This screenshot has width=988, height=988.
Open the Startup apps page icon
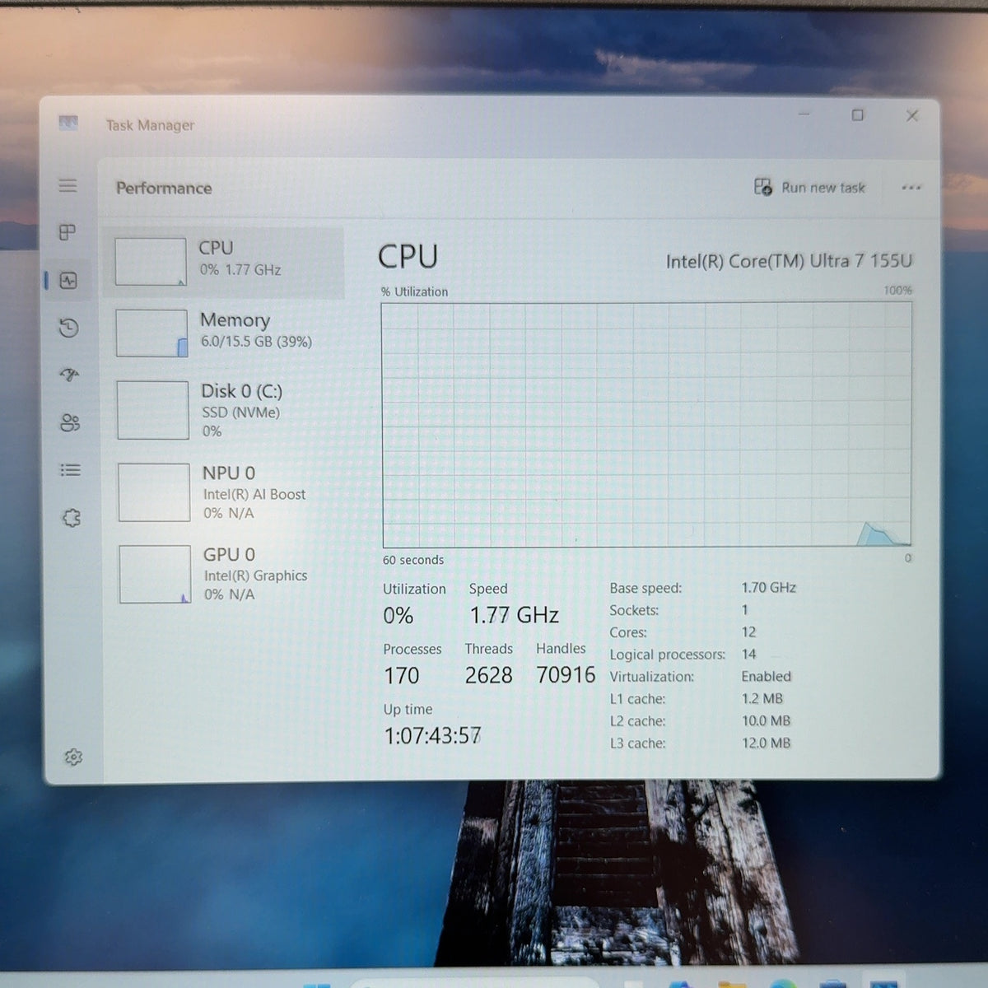[70, 375]
